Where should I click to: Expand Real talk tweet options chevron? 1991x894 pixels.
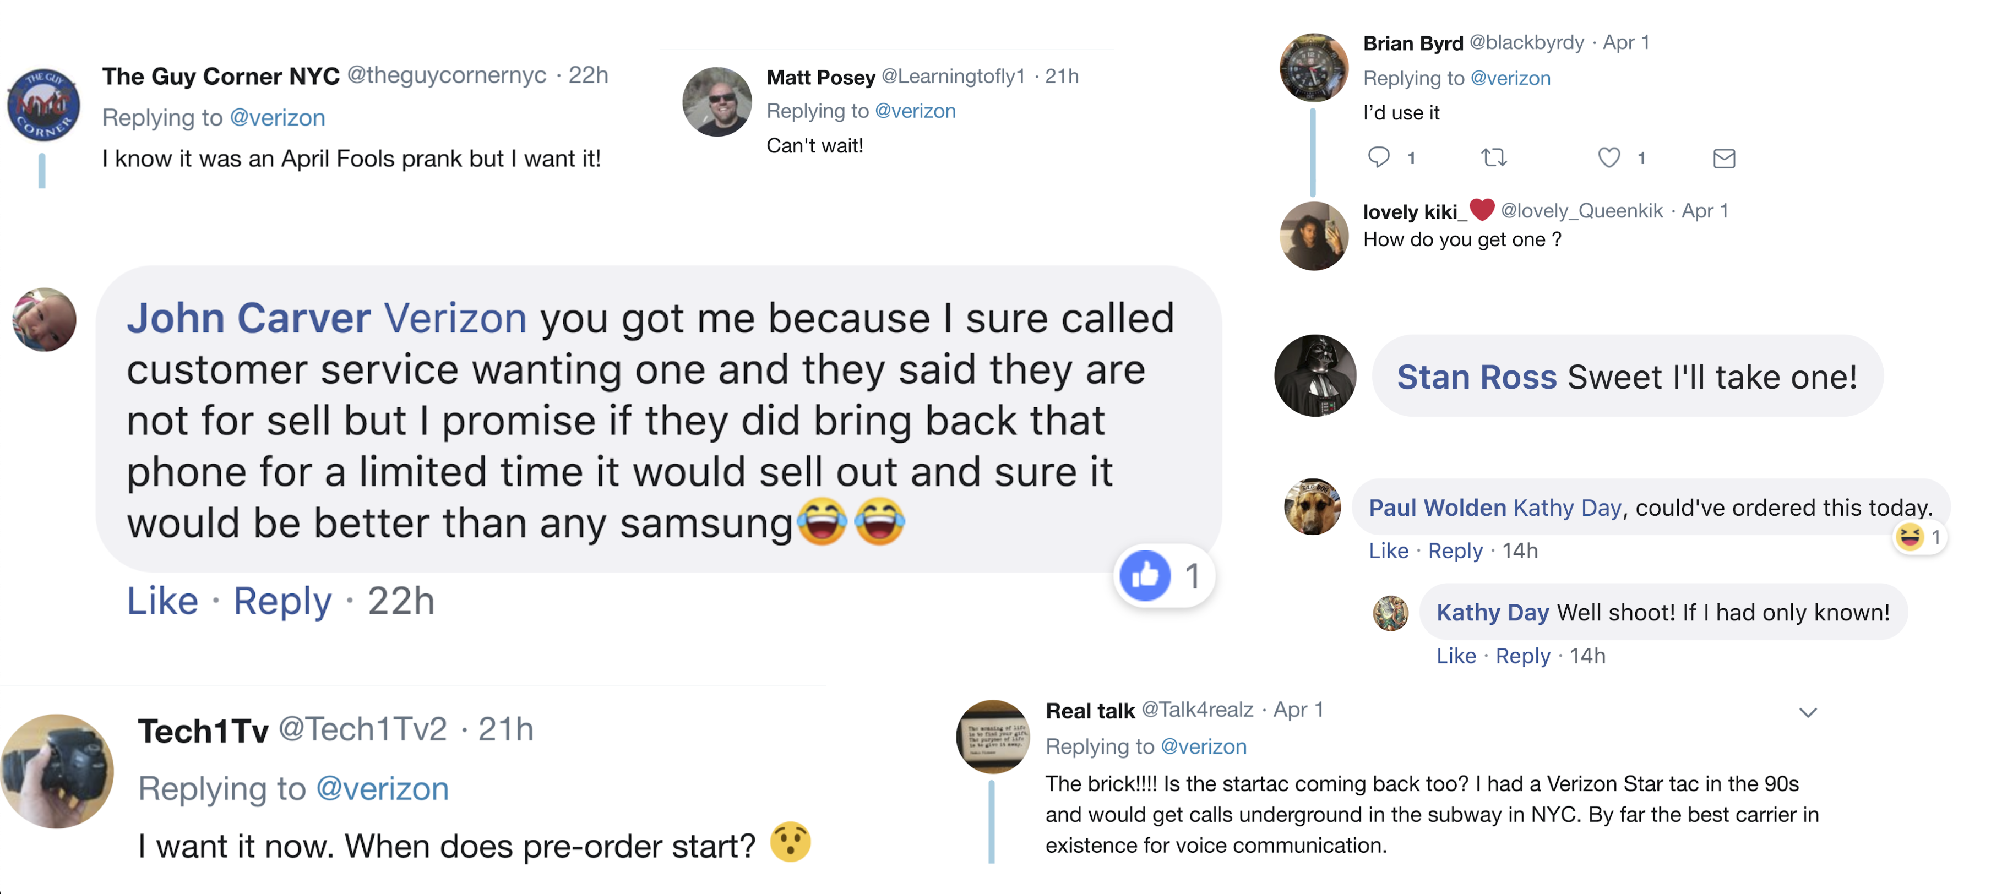1807,712
